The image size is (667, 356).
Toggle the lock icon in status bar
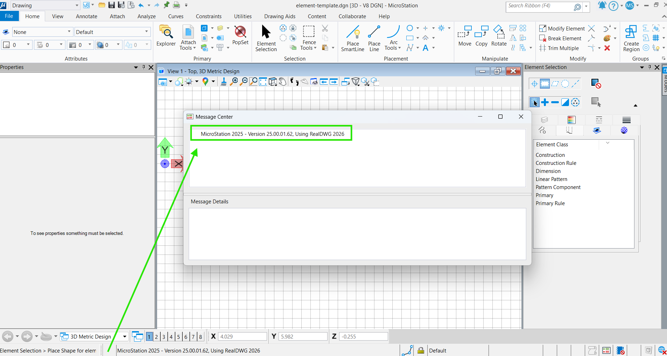tap(421, 350)
